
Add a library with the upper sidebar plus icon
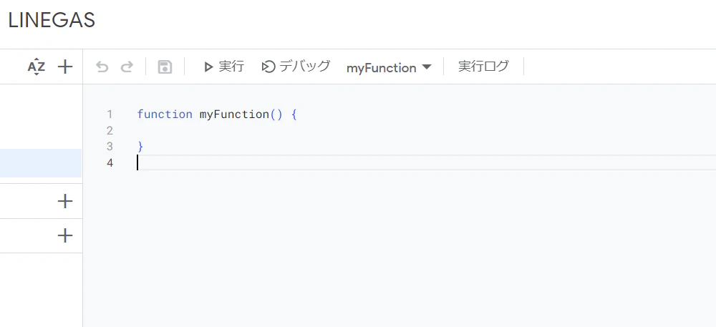point(65,201)
